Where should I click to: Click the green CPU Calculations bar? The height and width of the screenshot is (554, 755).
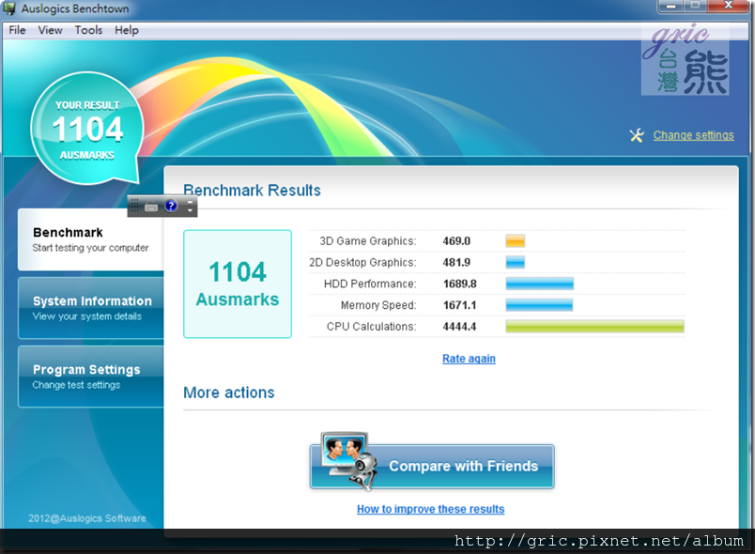(594, 327)
